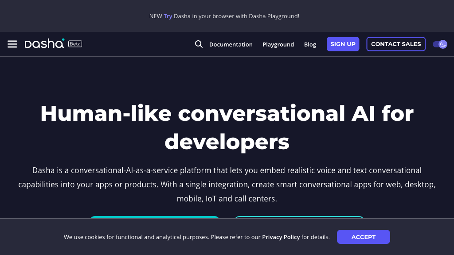Click the Dasha description paragraph
Image resolution: width=454 pixels, height=255 pixels.
[227, 185]
